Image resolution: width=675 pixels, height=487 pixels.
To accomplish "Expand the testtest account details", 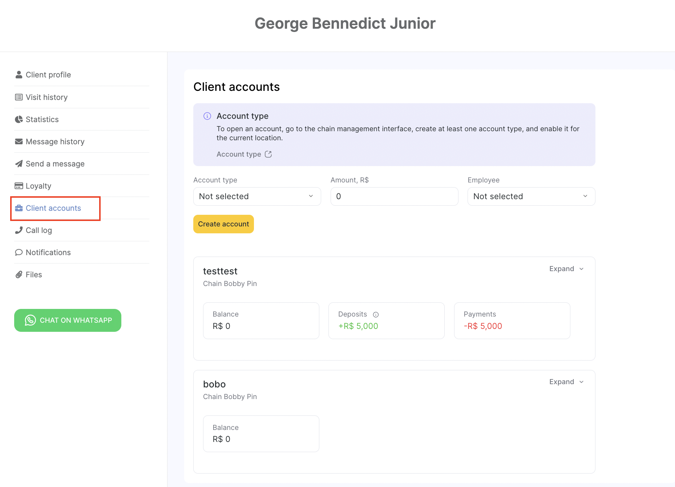I will [566, 269].
